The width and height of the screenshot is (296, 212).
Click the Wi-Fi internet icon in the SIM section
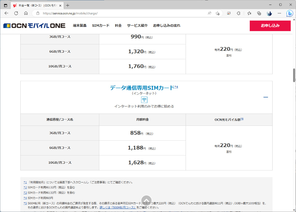pos(144,100)
